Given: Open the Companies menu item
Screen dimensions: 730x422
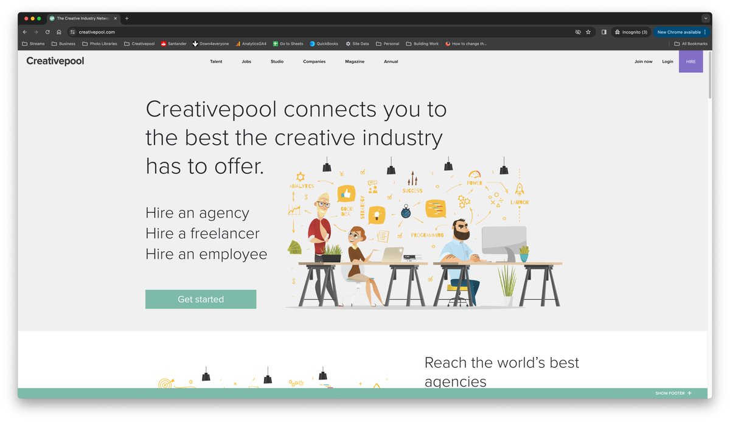Looking at the screenshot, I should (x=315, y=61).
